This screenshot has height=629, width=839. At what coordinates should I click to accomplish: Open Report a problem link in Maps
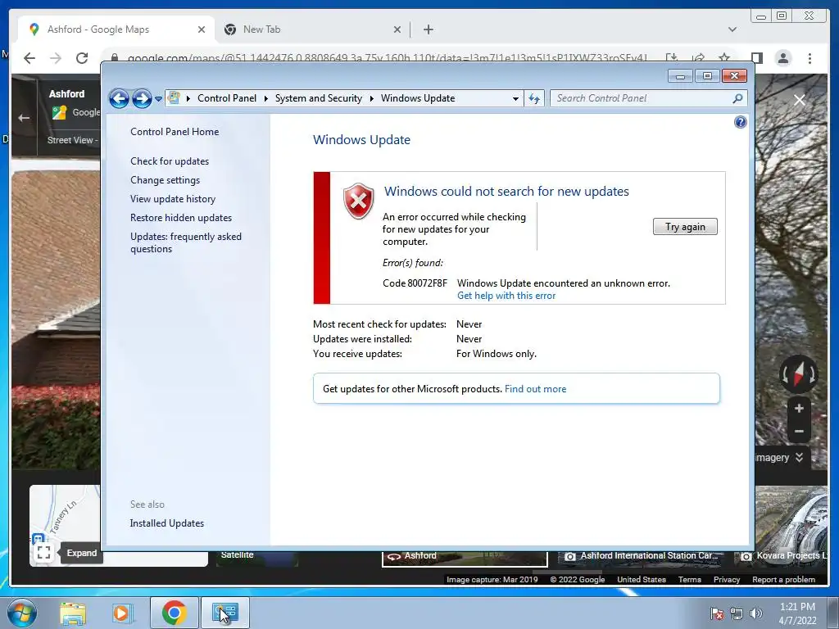(x=783, y=579)
